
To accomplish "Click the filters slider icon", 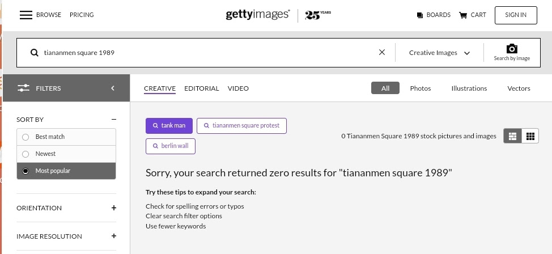I will click(24, 88).
